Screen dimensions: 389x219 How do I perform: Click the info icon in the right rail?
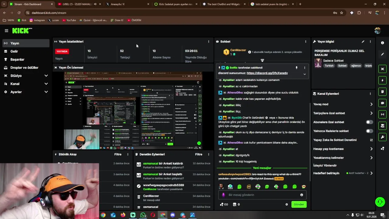pos(383,43)
